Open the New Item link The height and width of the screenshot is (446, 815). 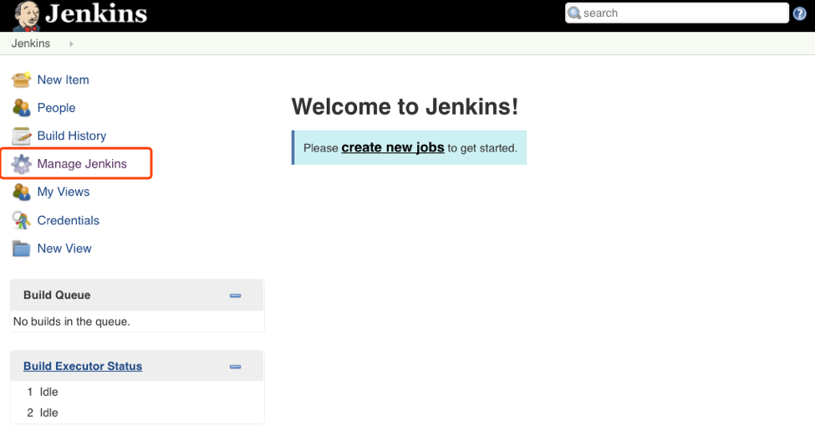[x=63, y=79]
